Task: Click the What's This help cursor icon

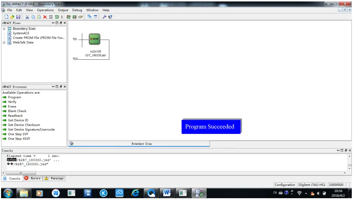Action: coord(110,17)
